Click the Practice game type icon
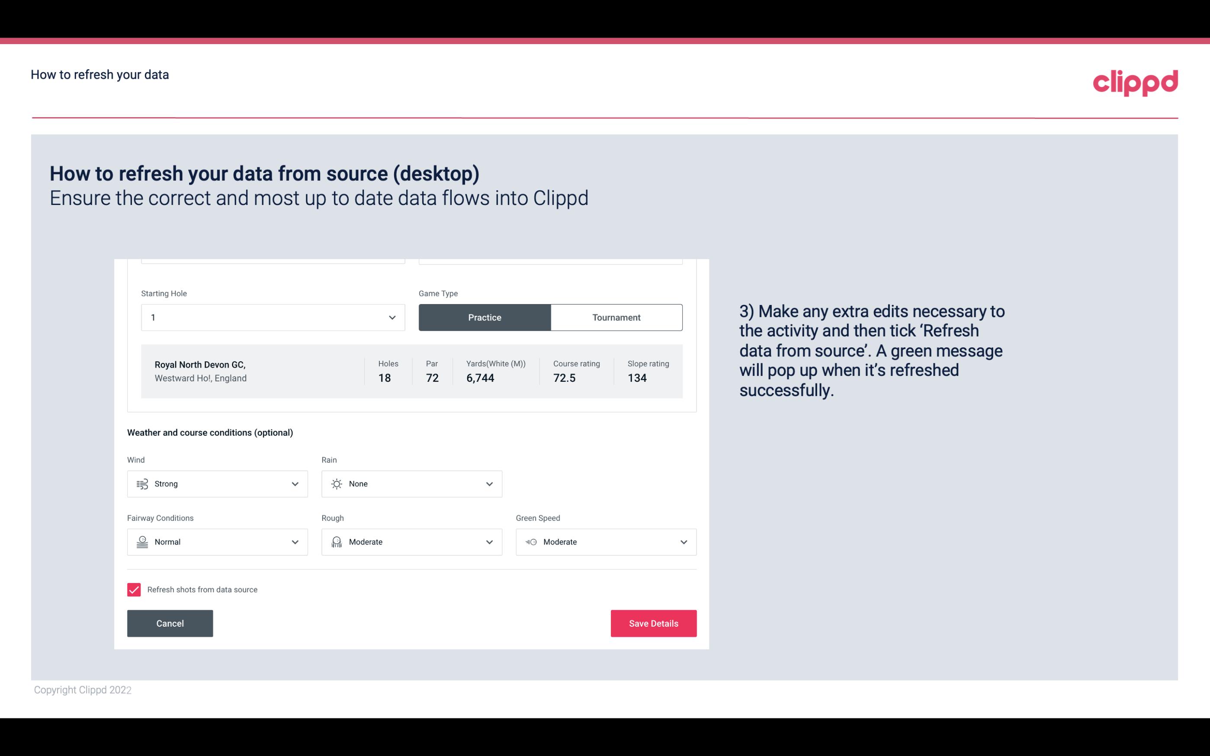 pos(485,317)
